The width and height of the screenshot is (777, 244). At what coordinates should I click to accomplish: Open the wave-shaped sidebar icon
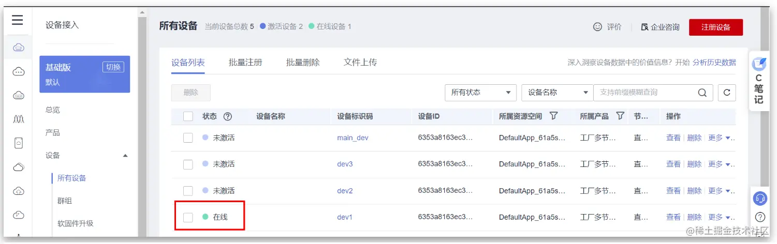tap(19, 119)
